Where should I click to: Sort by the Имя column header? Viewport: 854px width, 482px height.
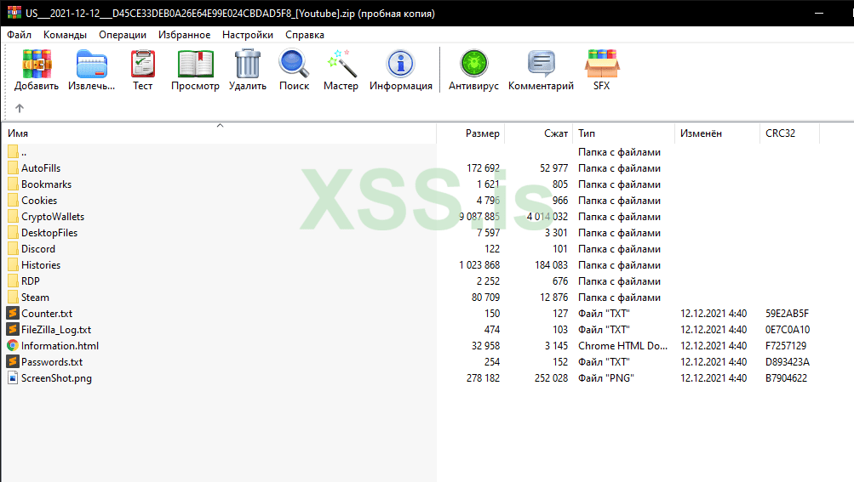point(220,133)
